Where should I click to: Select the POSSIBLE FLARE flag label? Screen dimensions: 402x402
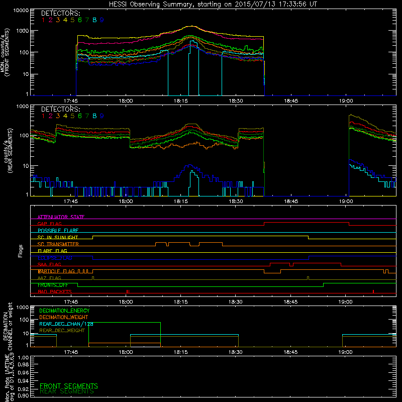click(x=58, y=231)
